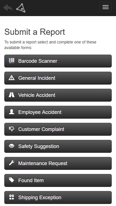Click the road icon for Vehicle Accident

coord(12,95)
